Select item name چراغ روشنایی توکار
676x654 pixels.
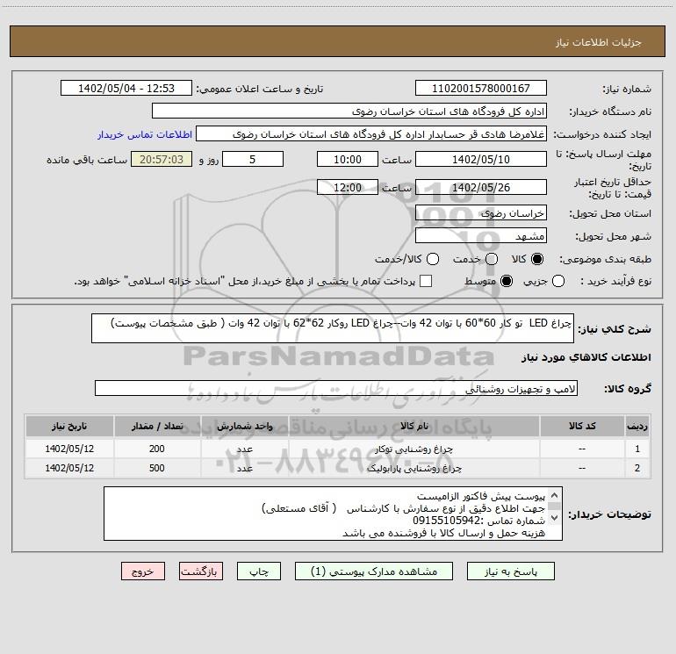(x=414, y=449)
